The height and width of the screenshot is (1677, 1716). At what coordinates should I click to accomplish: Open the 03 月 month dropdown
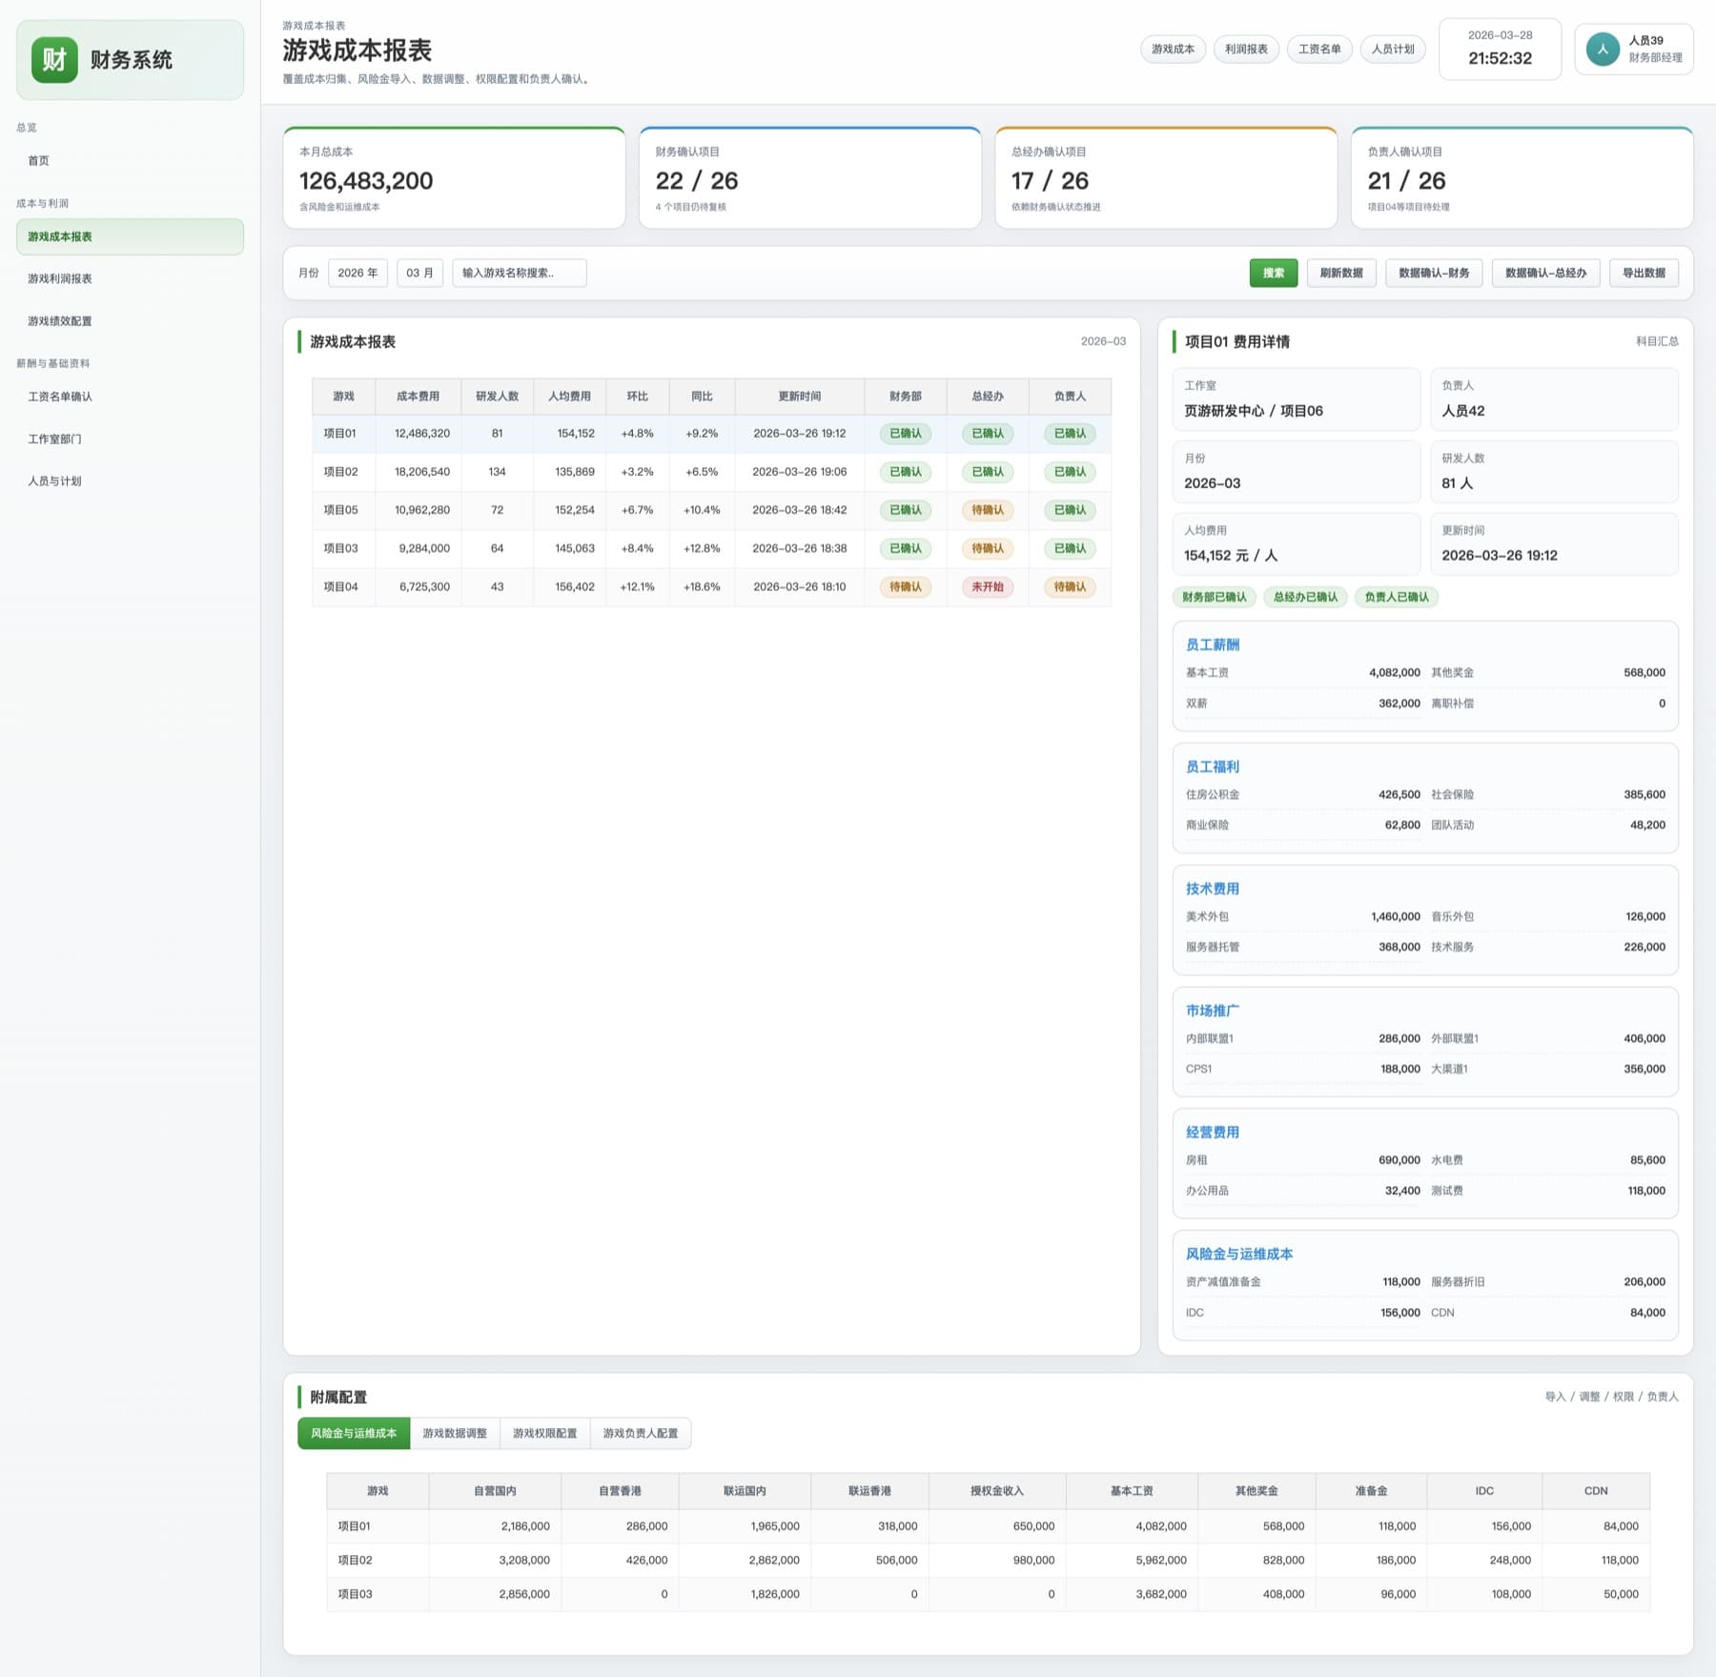point(419,273)
